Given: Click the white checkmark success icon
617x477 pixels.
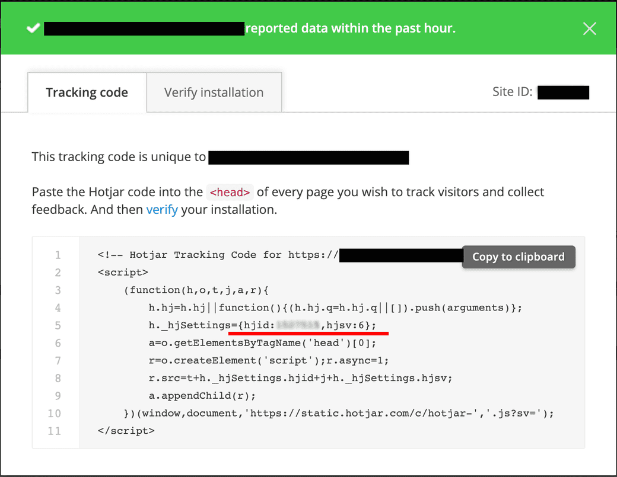Looking at the screenshot, I should tap(32, 28).
